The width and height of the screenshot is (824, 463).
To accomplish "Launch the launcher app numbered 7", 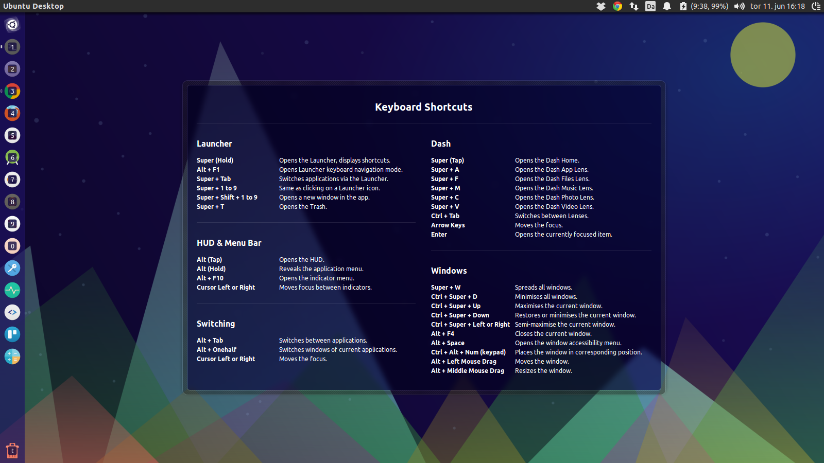I will pyautogui.click(x=12, y=180).
